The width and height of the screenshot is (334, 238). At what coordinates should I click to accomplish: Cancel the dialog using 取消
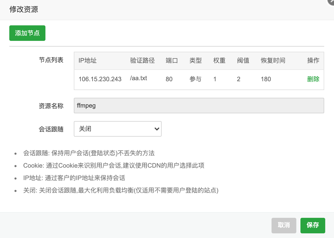[x=284, y=225]
